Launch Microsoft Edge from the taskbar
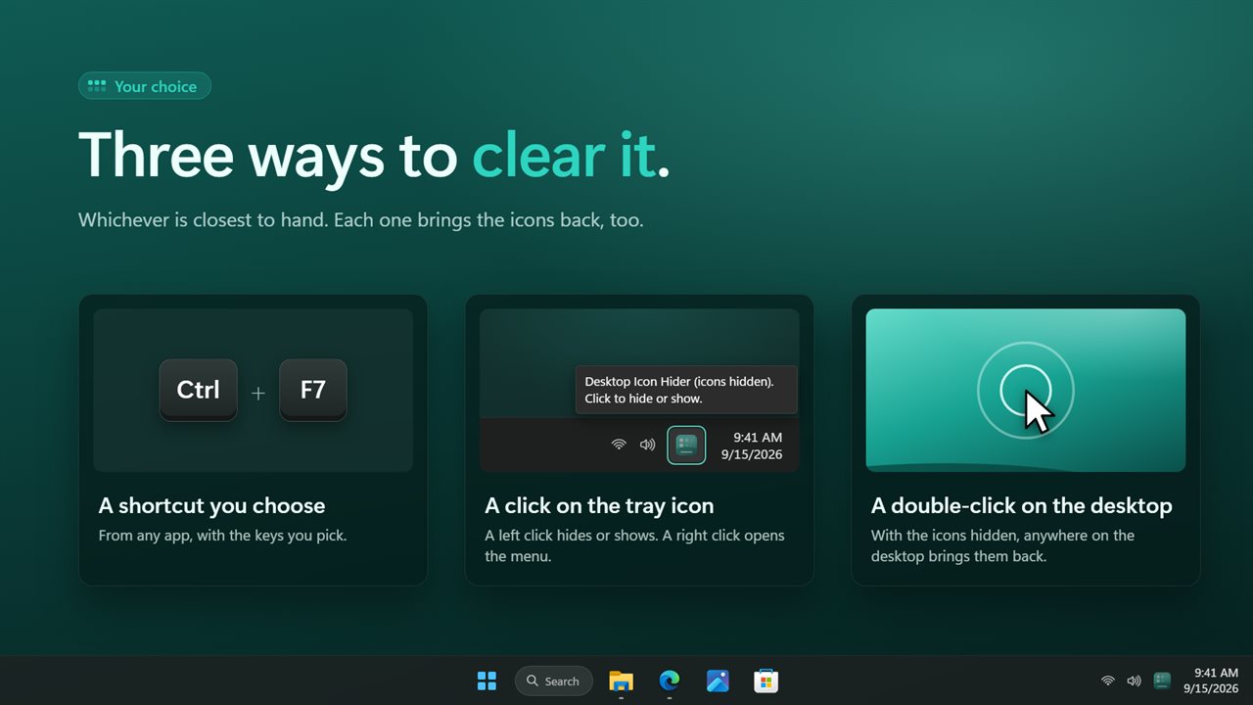 click(670, 681)
